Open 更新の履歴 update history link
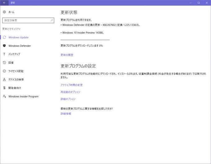Image resolution: width=211 pixels, height=164 pixels. pyautogui.click(x=67, y=55)
